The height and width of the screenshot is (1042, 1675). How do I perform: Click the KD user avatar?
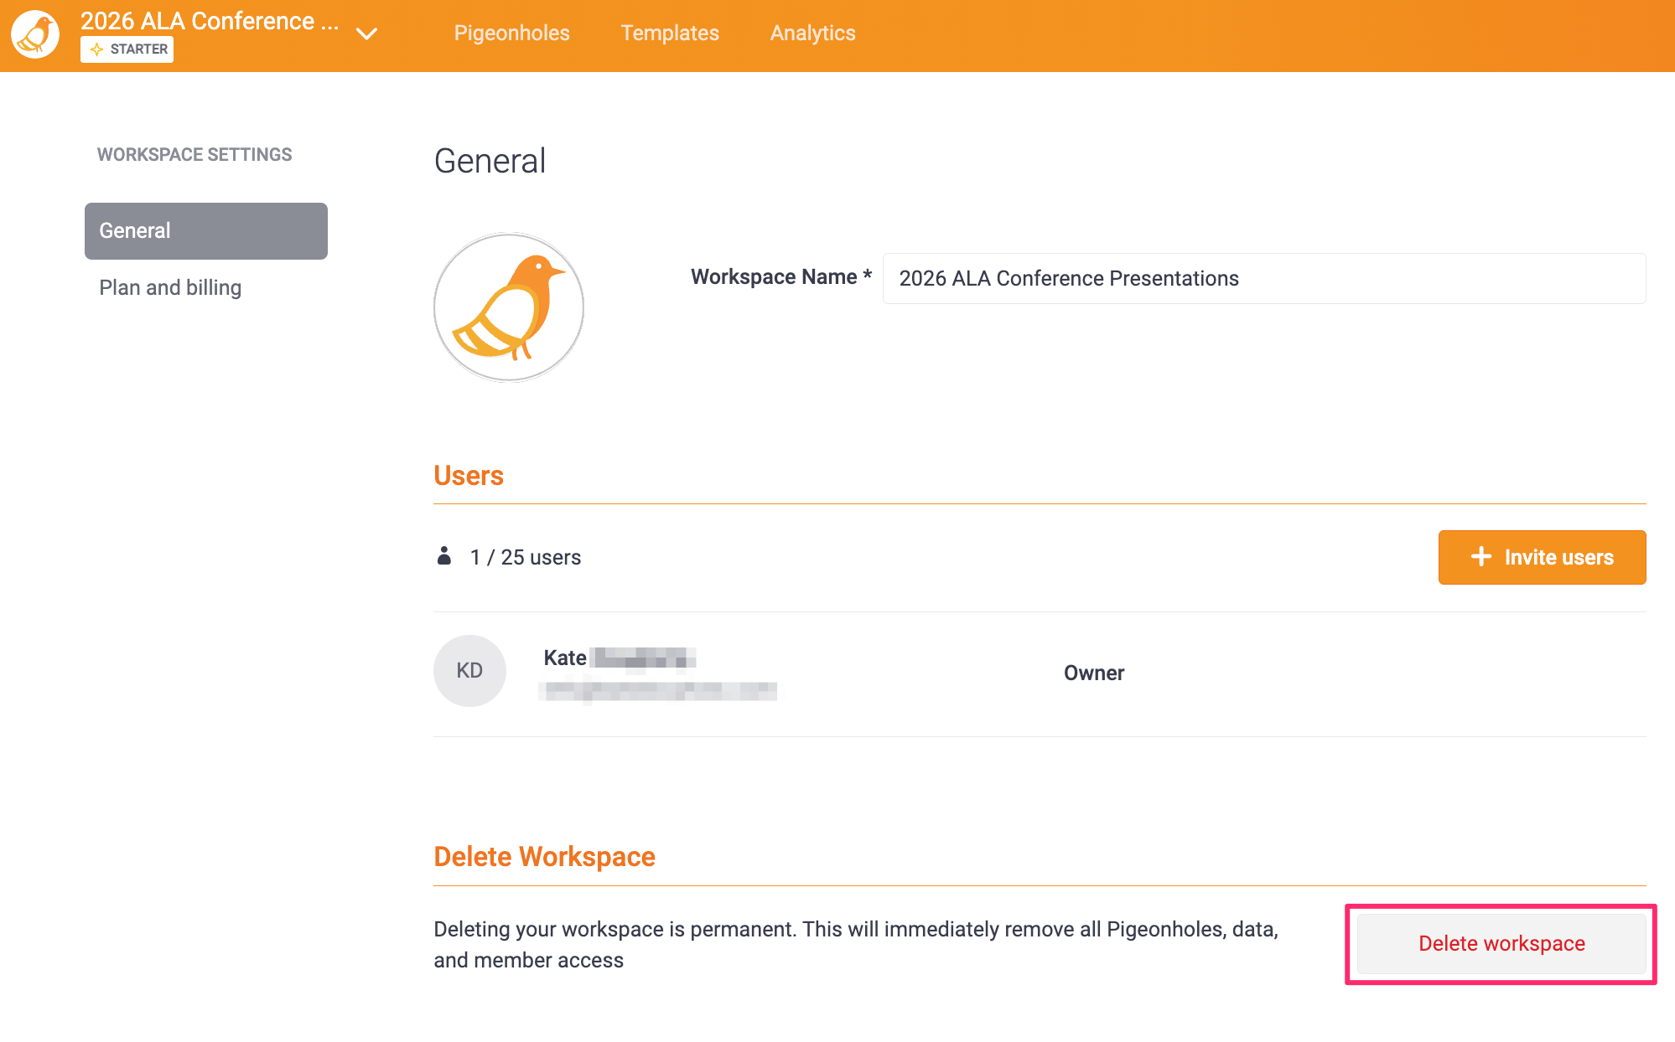coord(469,671)
